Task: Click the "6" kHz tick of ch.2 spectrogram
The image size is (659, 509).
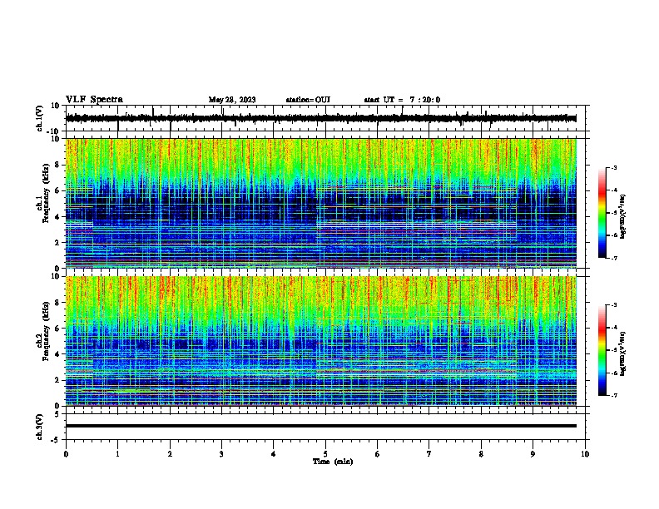Action: 58,329
